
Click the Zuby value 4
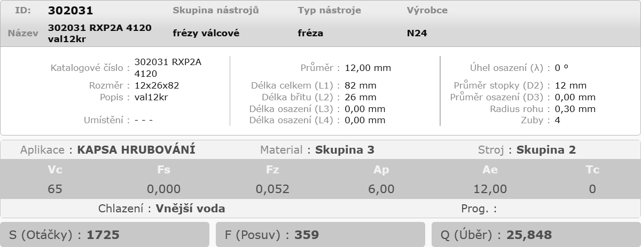(558, 120)
